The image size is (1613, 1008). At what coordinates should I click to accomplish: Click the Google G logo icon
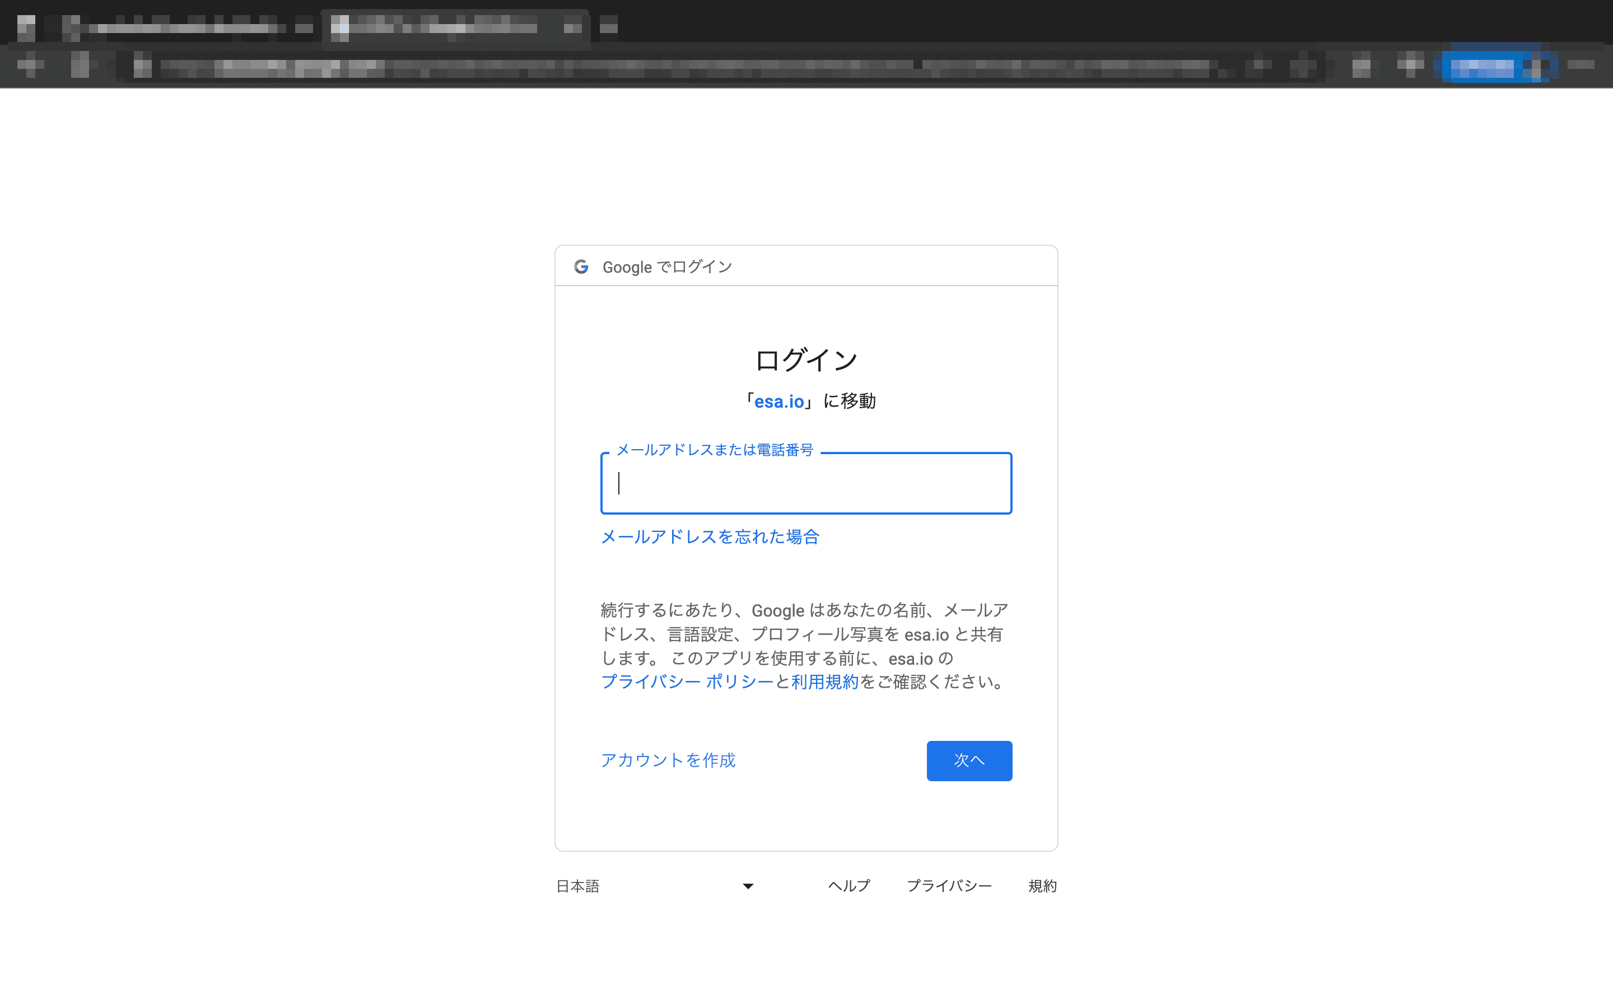click(581, 267)
